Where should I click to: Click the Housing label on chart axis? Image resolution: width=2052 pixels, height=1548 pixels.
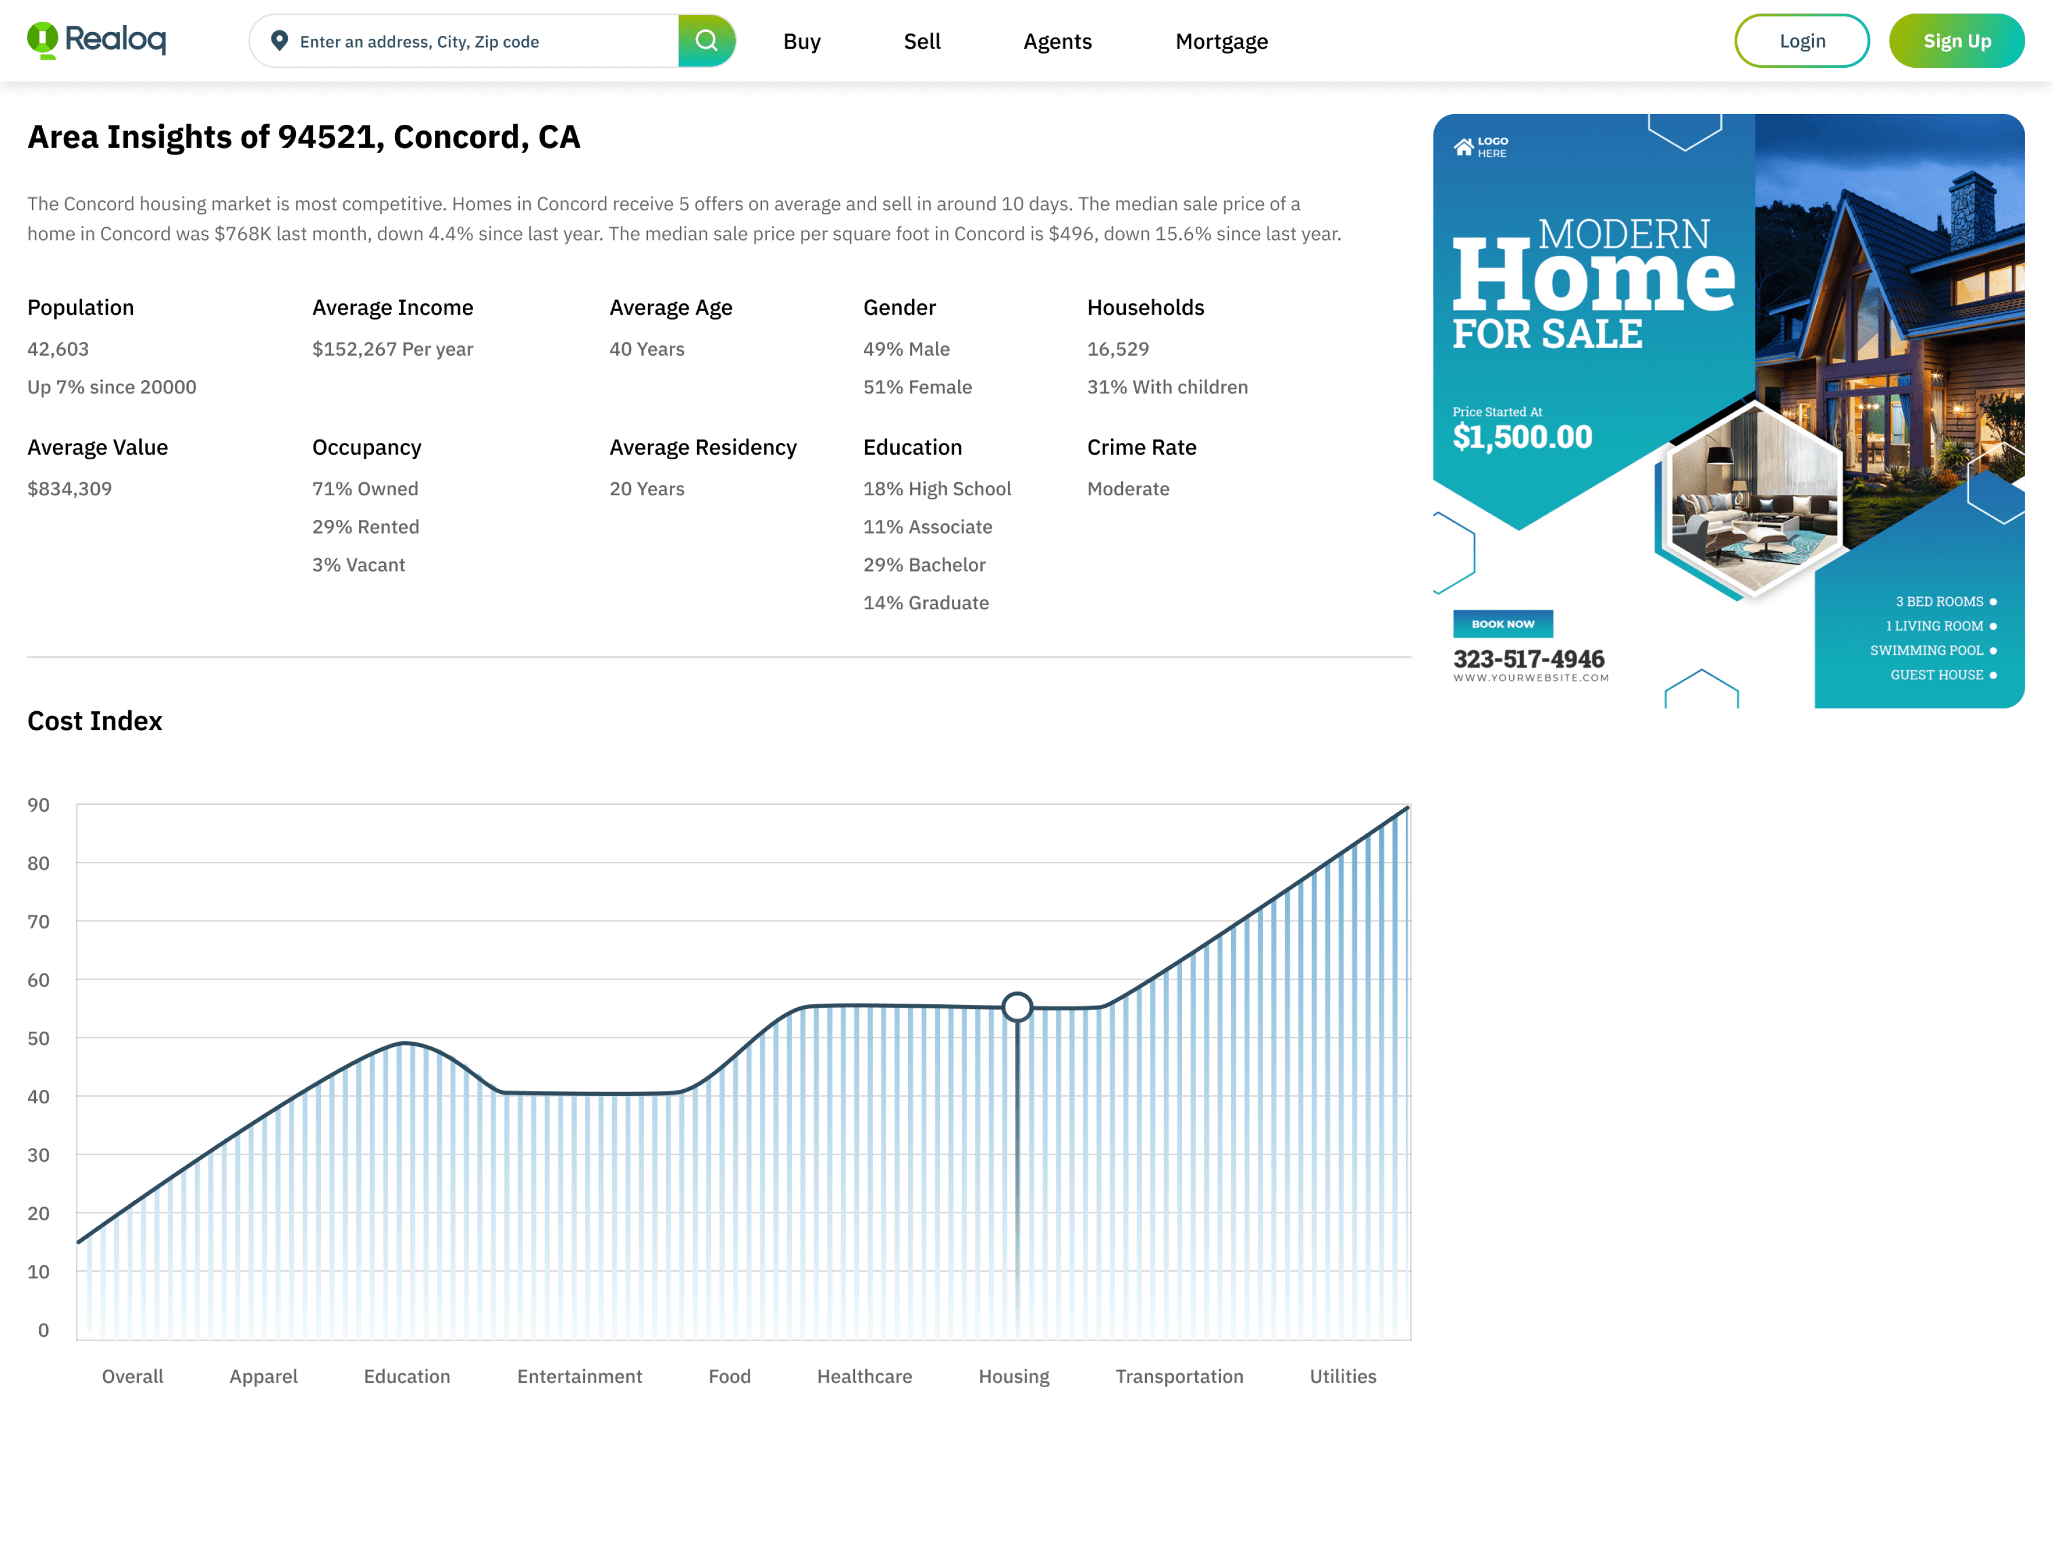[1013, 1376]
